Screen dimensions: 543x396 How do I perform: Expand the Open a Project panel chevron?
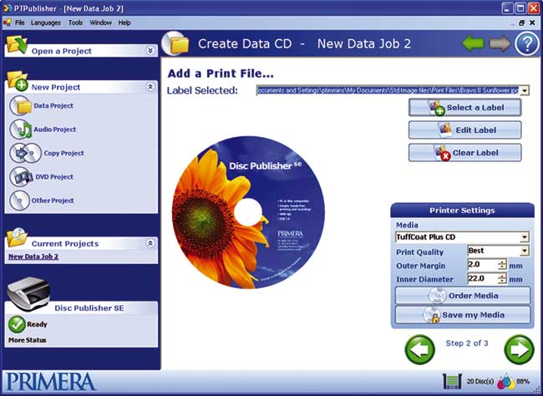[150, 51]
